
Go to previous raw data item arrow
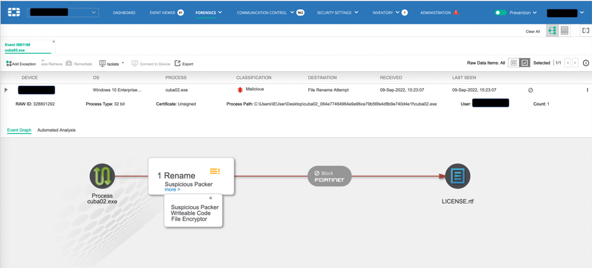(567, 63)
